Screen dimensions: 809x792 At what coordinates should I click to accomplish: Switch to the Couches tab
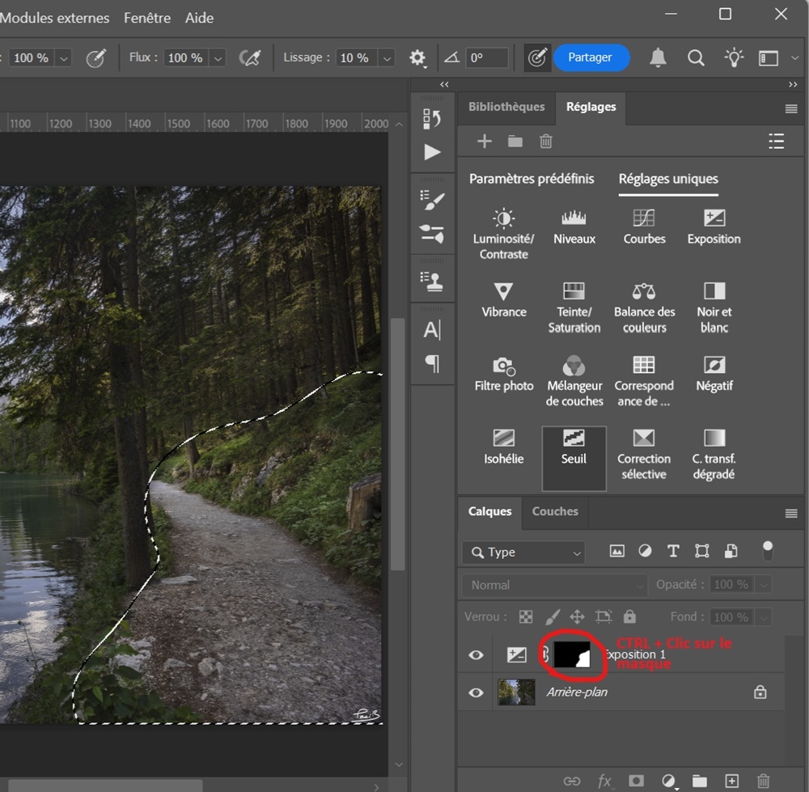pyautogui.click(x=555, y=511)
